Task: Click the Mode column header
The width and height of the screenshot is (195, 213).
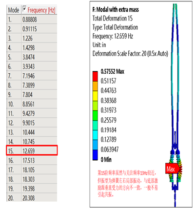Action: tap(14, 10)
